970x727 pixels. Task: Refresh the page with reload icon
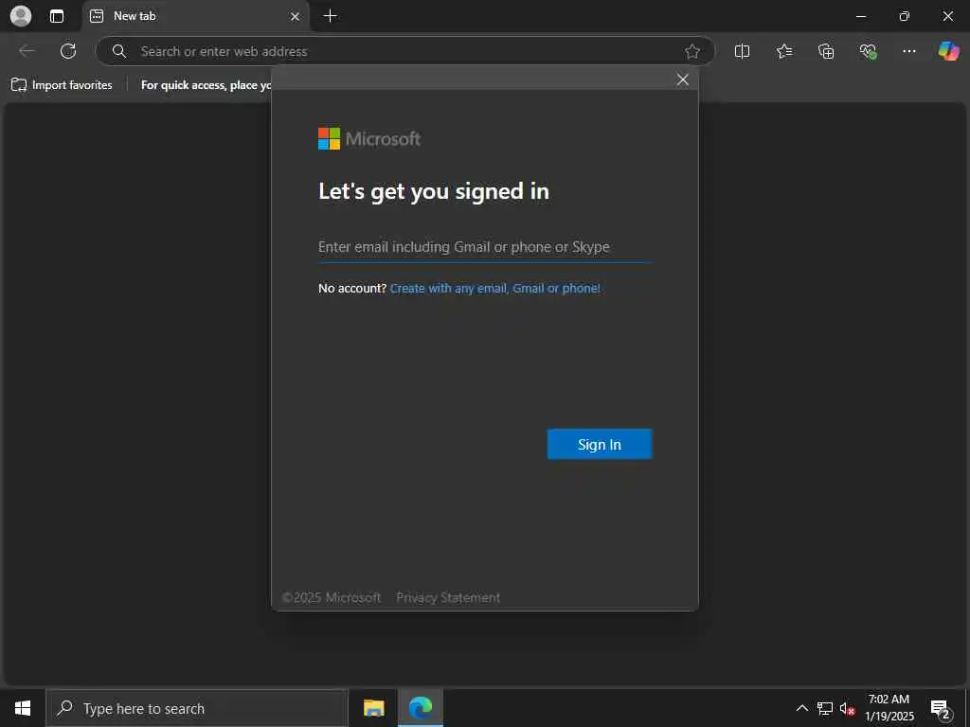coord(68,51)
